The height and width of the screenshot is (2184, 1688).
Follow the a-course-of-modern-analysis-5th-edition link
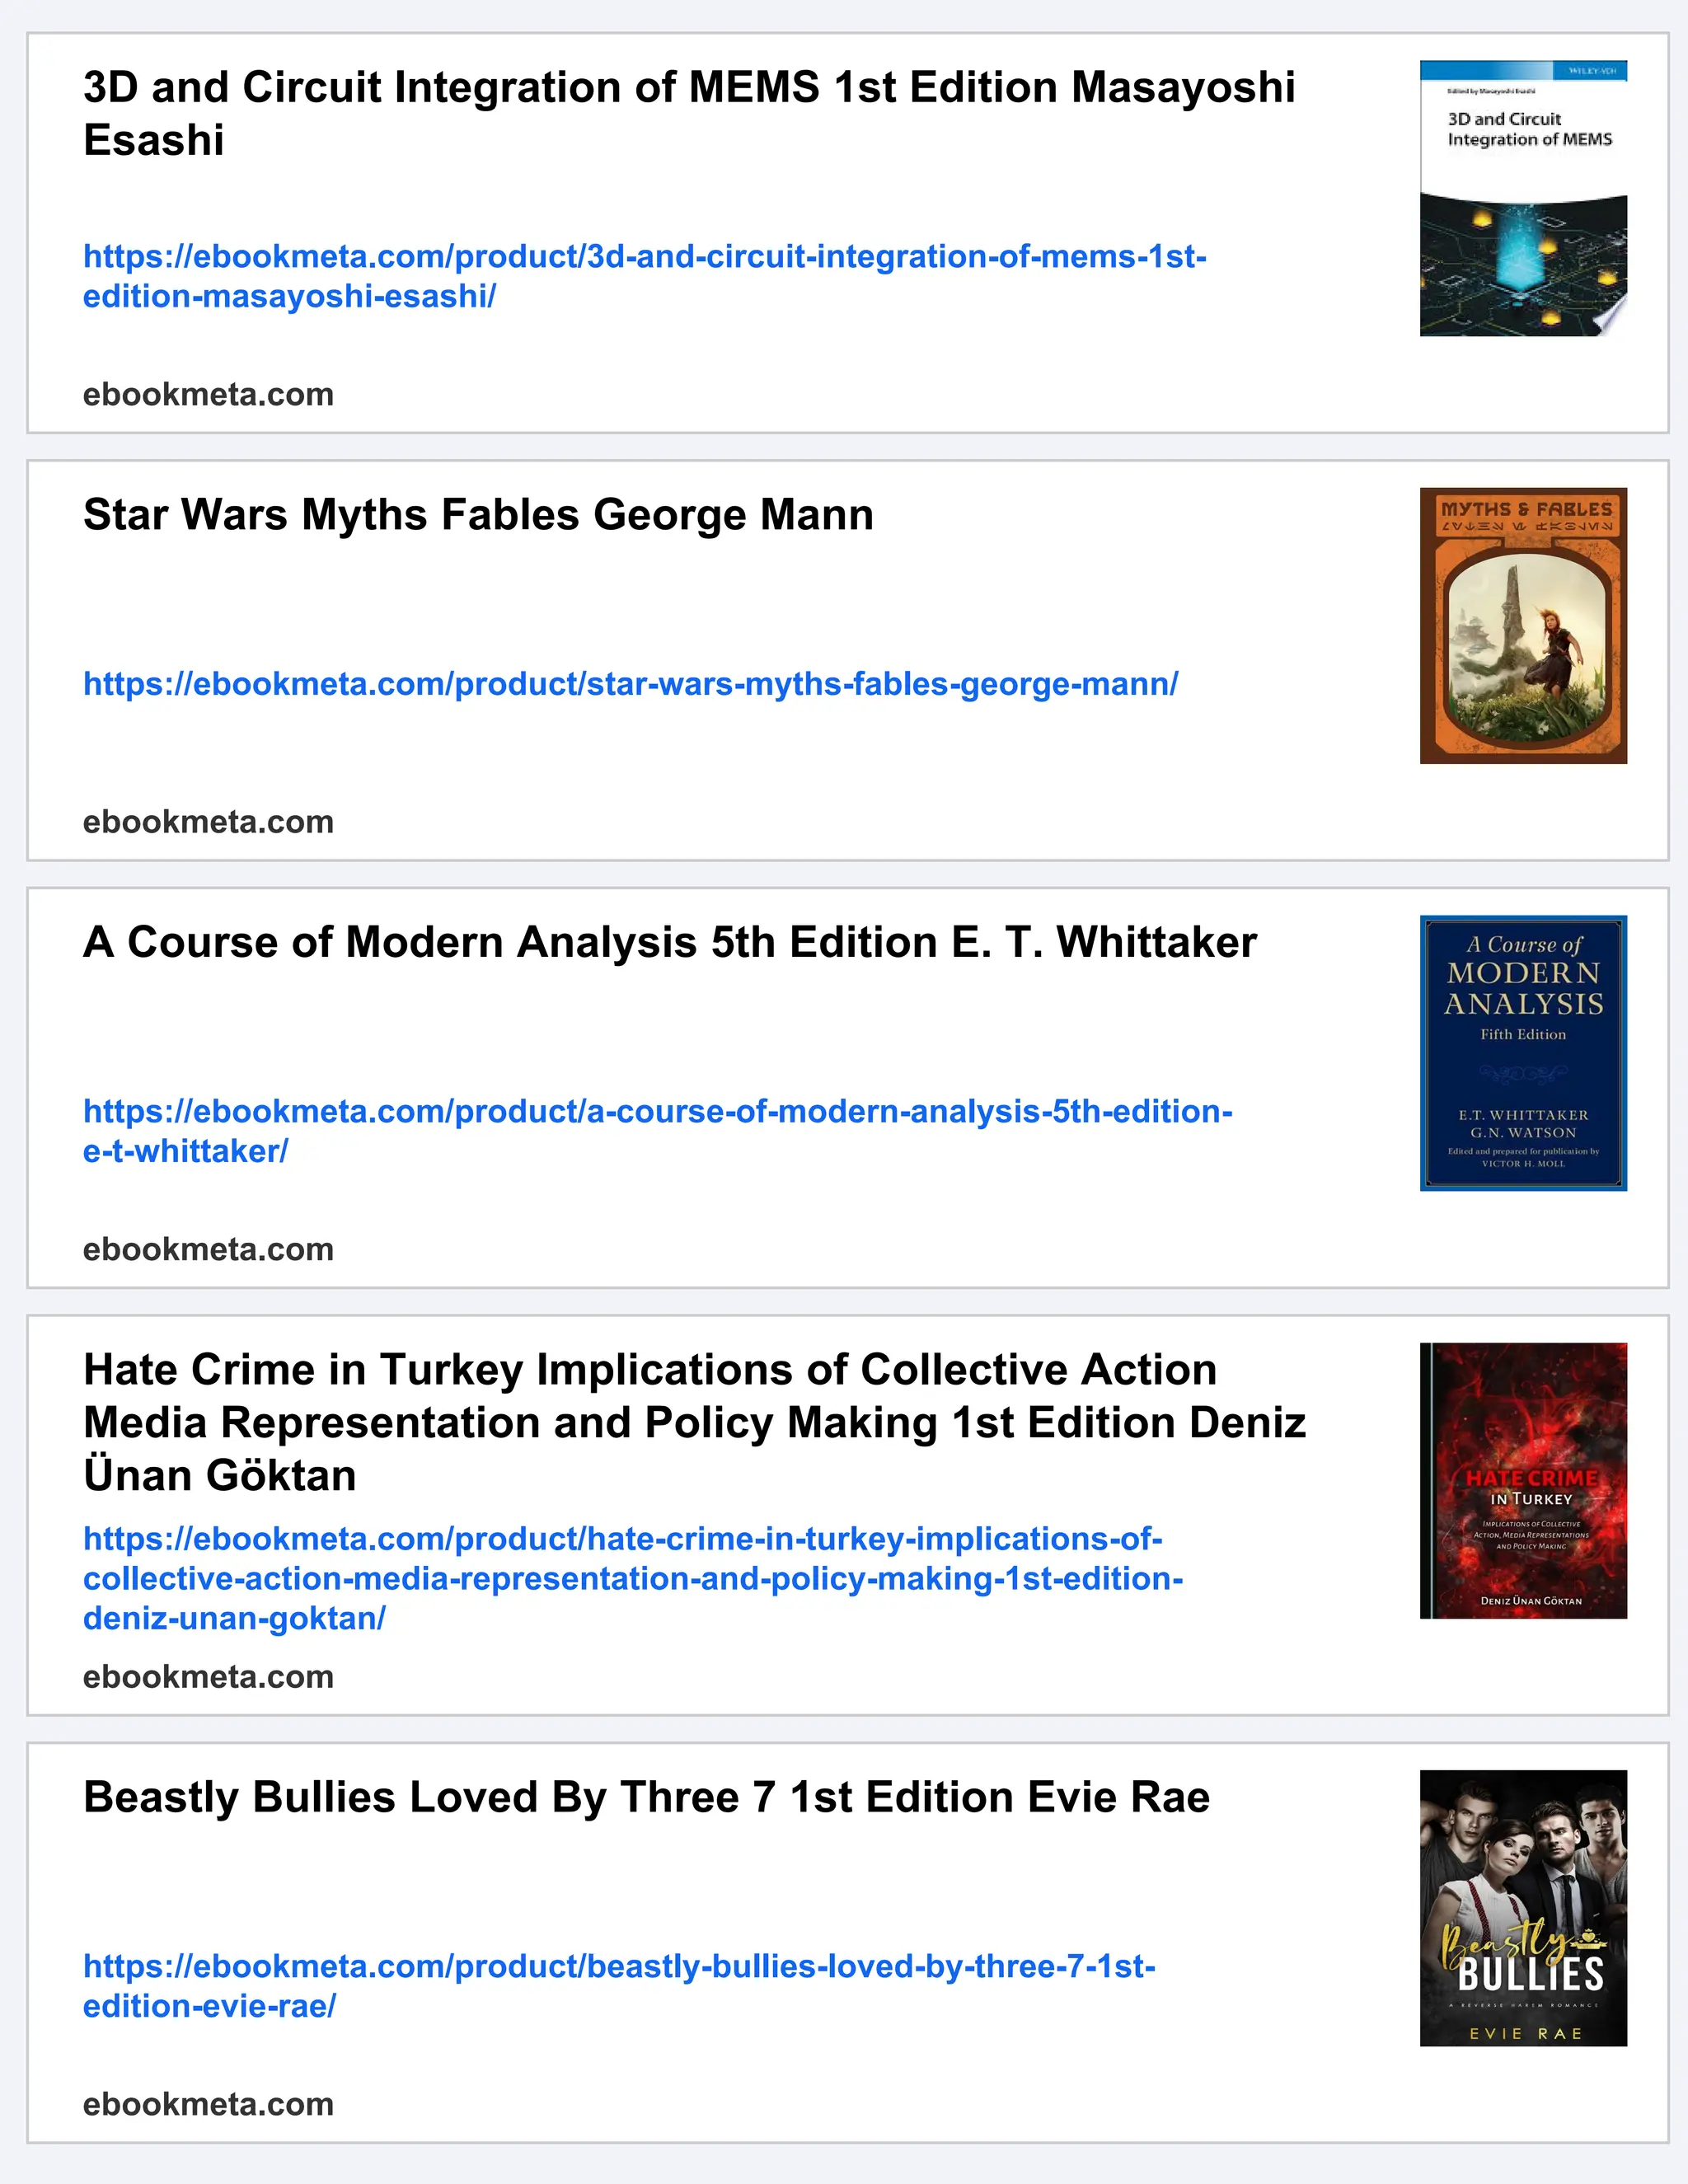click(x=658, y=1131)
